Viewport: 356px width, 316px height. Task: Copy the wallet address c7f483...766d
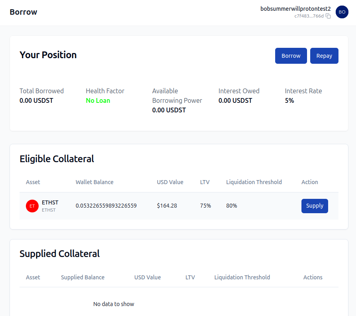coord(328,16)
